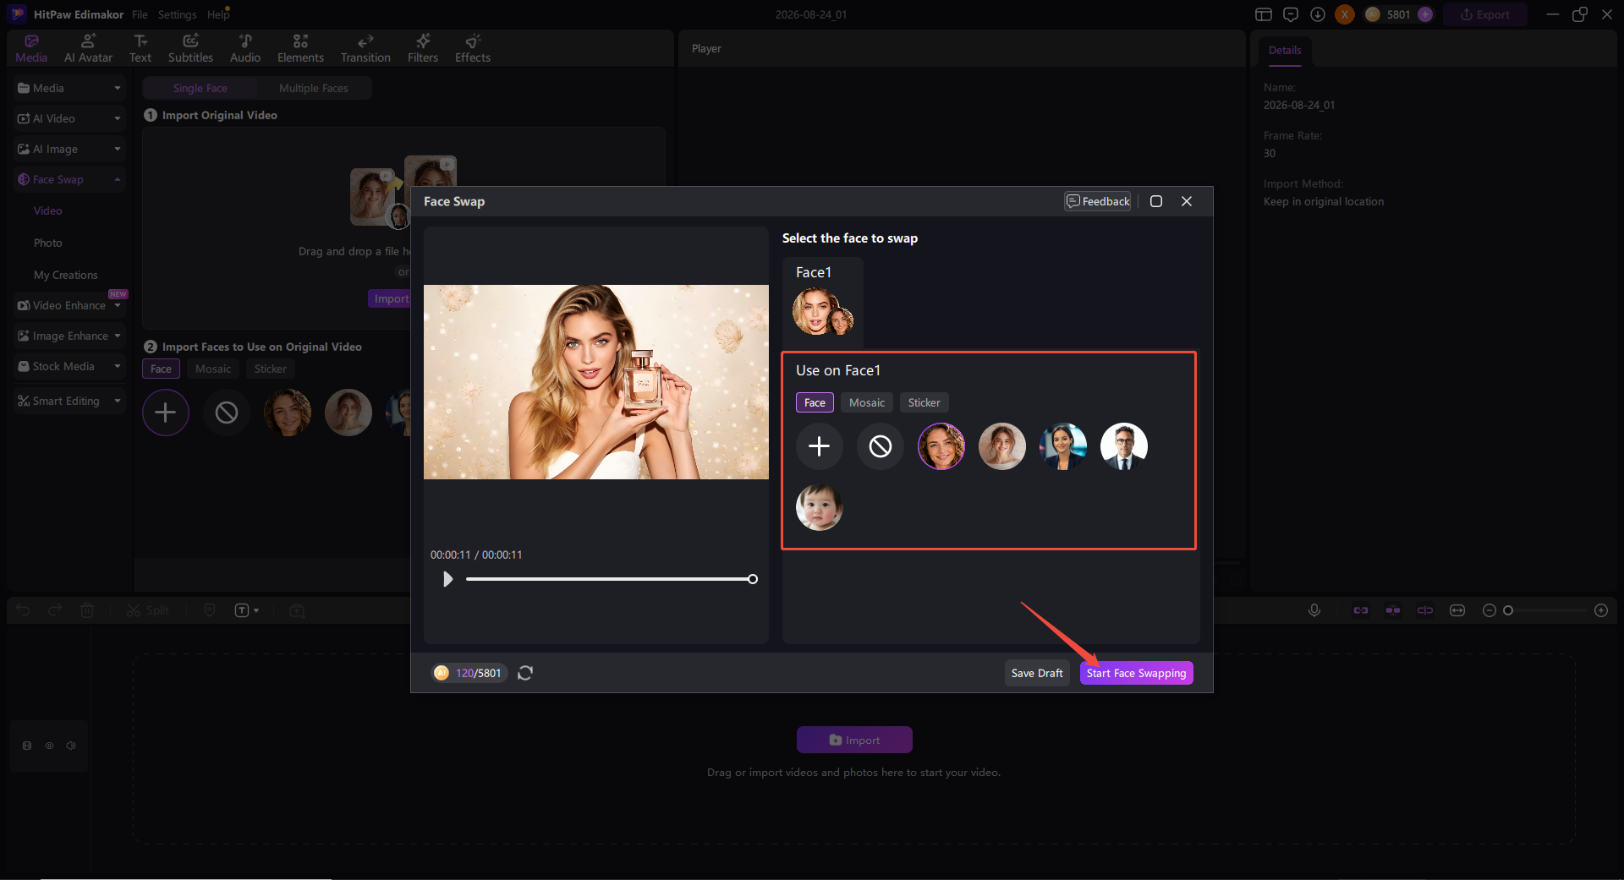Select the Face option under Use on Face1
The width and height of the screenshot is (1624, 880).
point(815,402)
